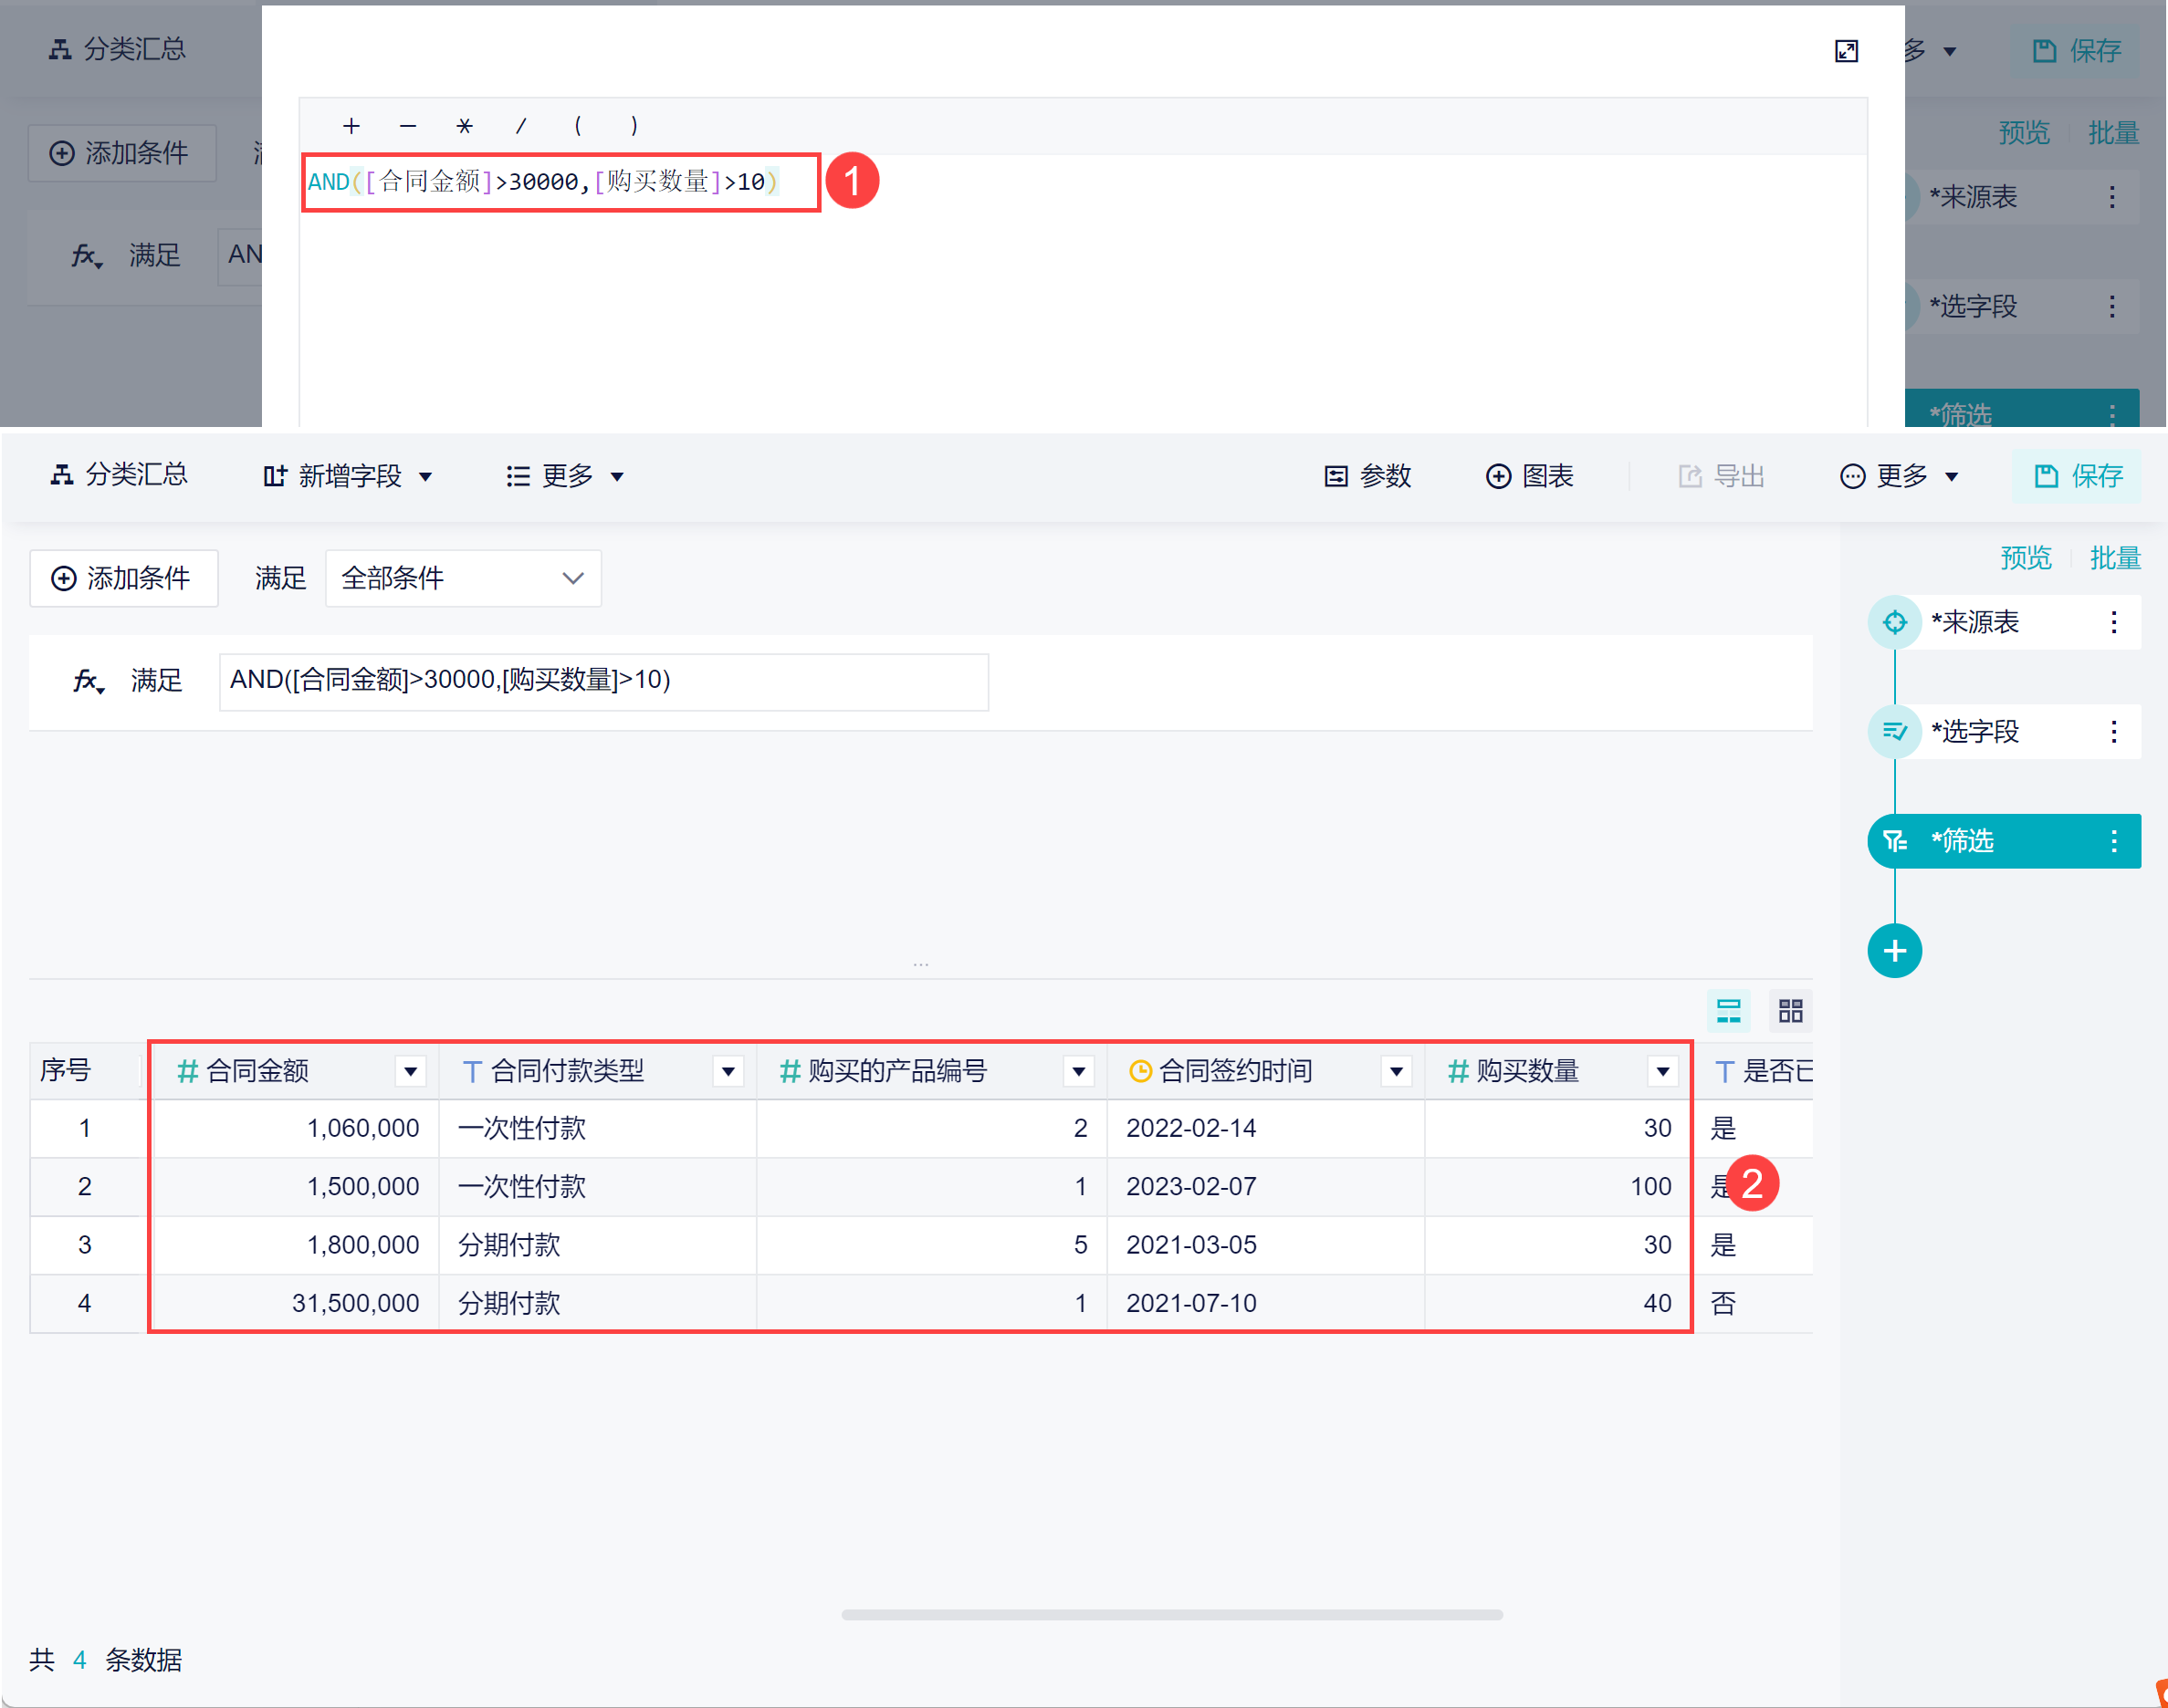Open 购买数量 column dropdown arrow
The image size is (2168, 1708).
tap(1661, 1071)
